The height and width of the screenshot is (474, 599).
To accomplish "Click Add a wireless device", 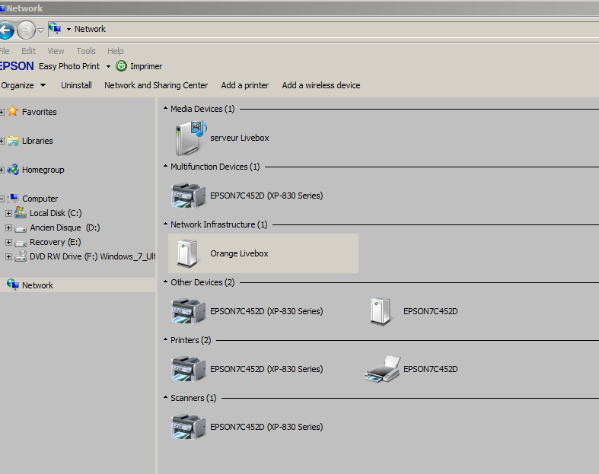I will tap(321, 85).
